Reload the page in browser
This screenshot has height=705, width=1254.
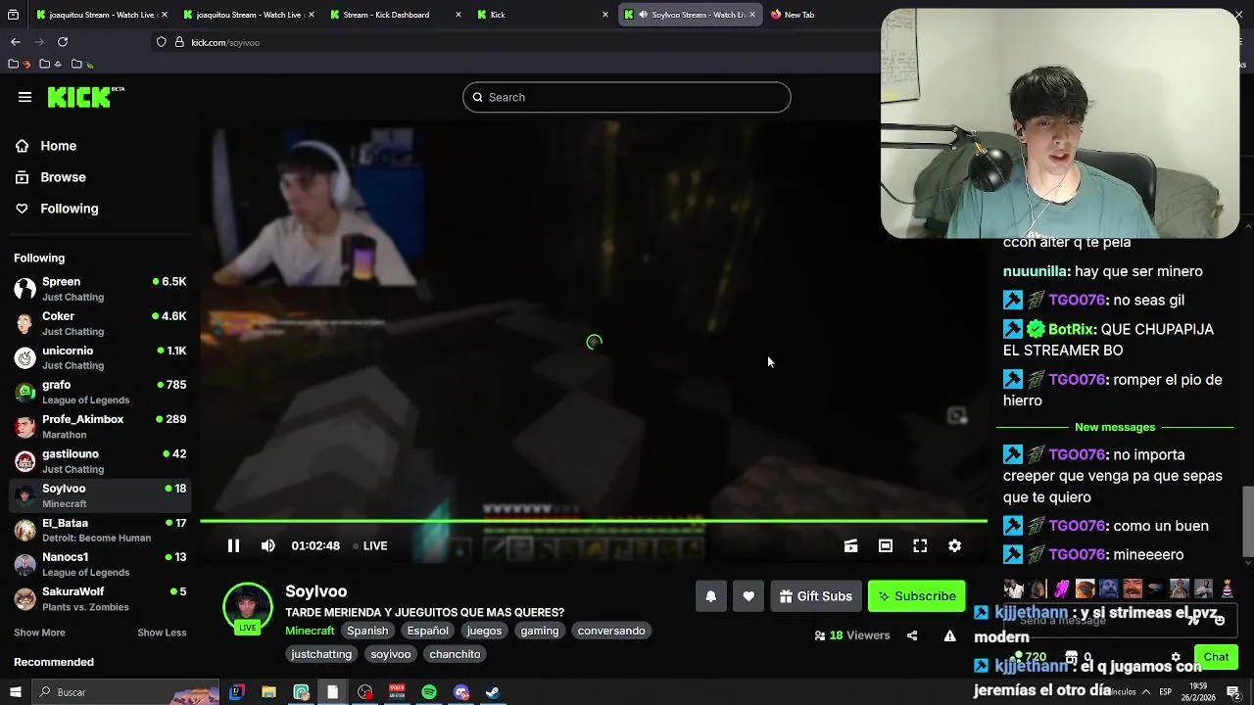pos(63,42)
